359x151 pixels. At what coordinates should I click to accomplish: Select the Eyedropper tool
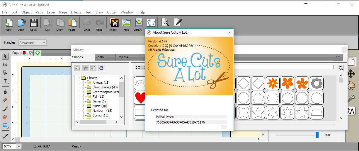[x=5, y=136]
